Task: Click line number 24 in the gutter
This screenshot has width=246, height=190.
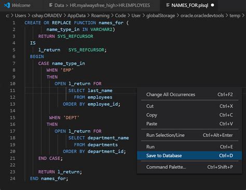Action: pyautogui.click(x=12, y=179)
